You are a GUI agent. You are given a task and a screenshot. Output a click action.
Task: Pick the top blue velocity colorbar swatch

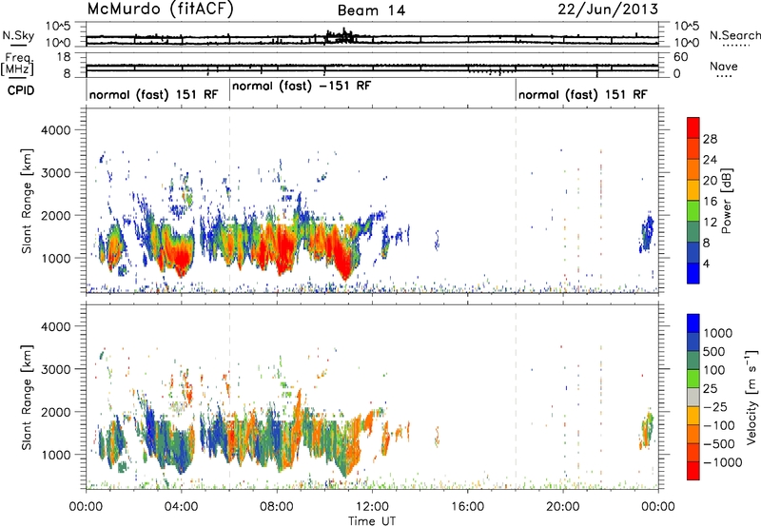[693, 323]
